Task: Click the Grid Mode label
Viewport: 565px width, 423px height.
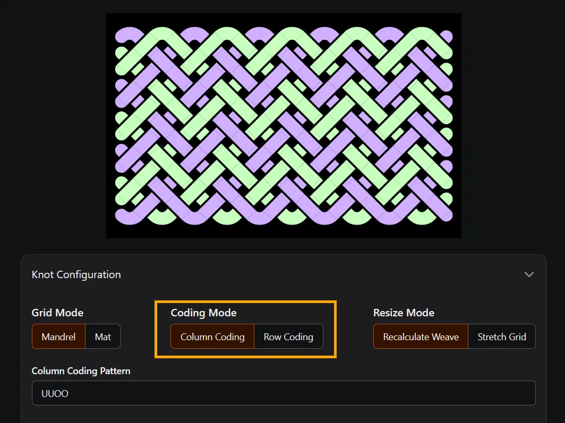Action: [57, 313]
